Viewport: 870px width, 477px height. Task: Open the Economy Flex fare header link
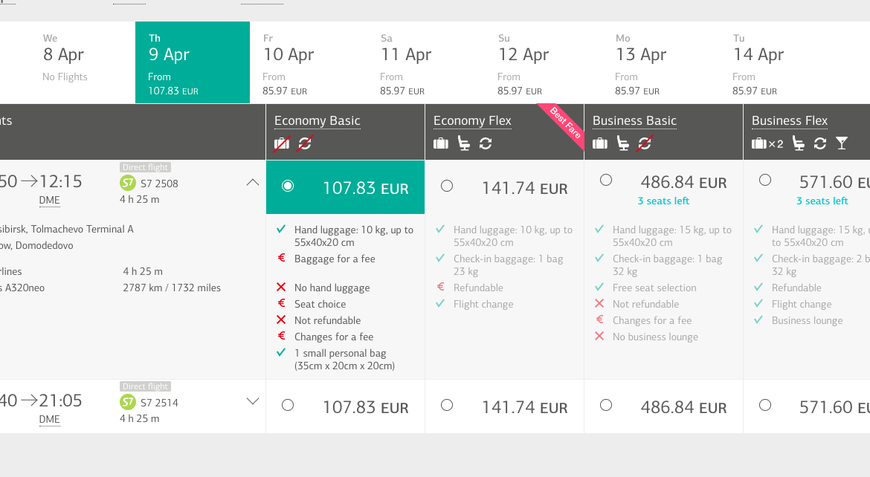coord(472,121)
